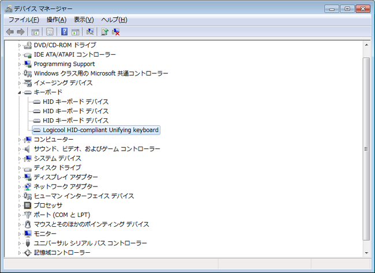Toggle the action pane toolbar icon

76,32
